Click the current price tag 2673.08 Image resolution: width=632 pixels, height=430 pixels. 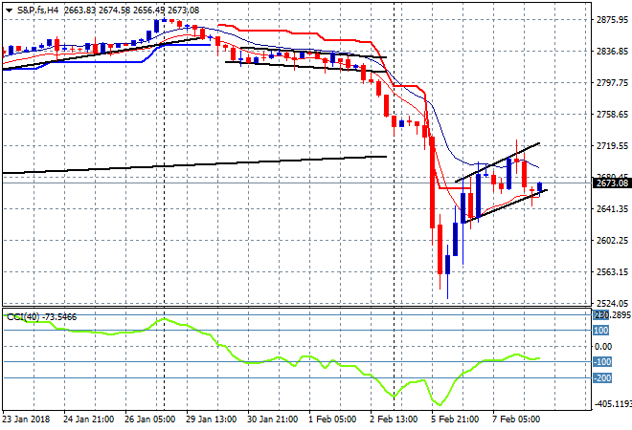coord(612,183)
